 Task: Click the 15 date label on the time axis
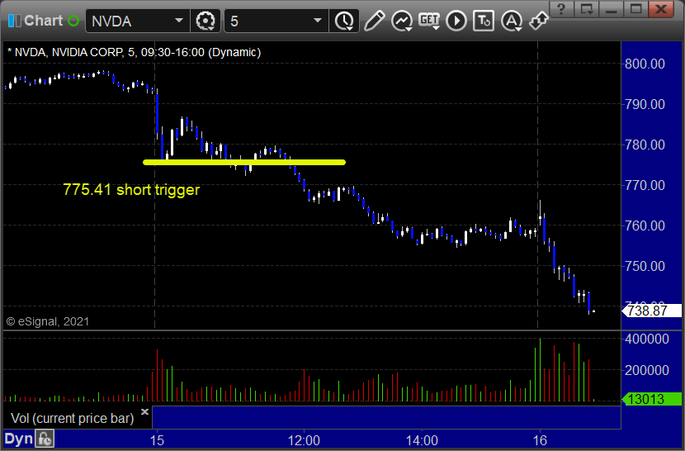pos(157,440)
